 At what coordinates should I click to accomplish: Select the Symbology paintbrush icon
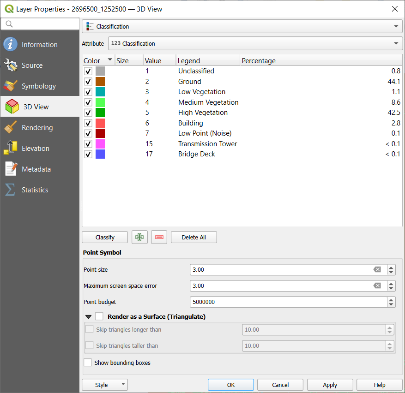click(x=11, y=86)
